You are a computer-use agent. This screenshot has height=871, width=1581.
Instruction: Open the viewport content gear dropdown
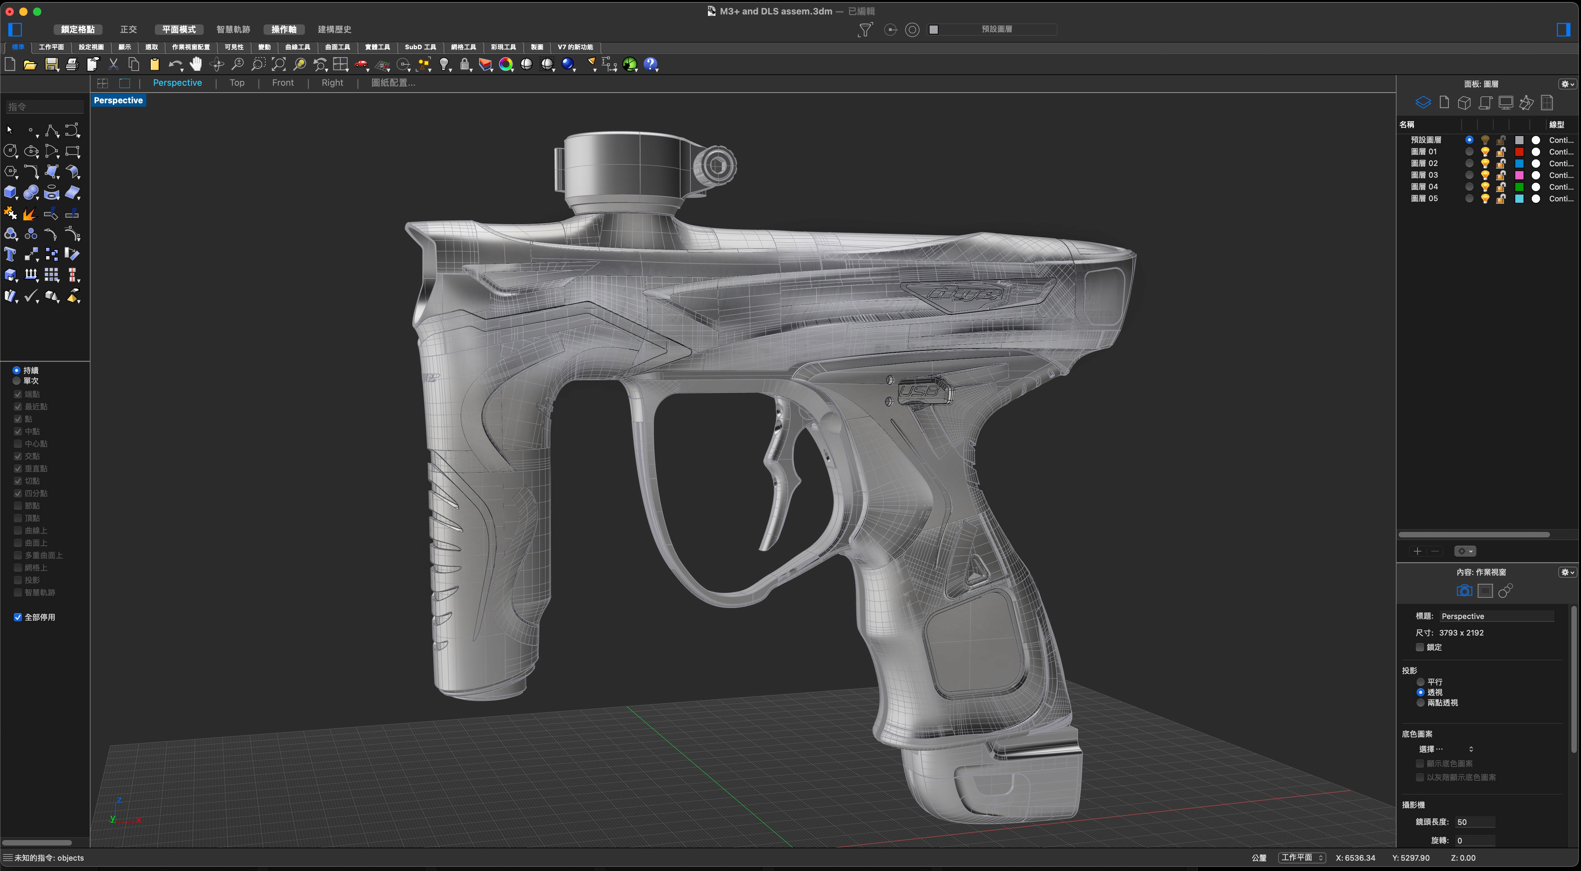[1567, 572]
